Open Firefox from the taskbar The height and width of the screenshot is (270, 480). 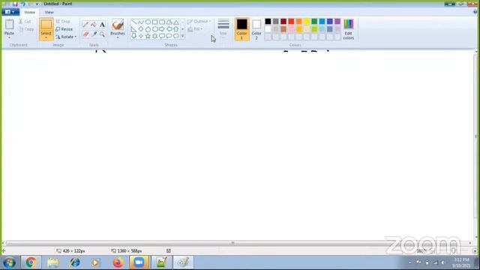coord(118,262)
